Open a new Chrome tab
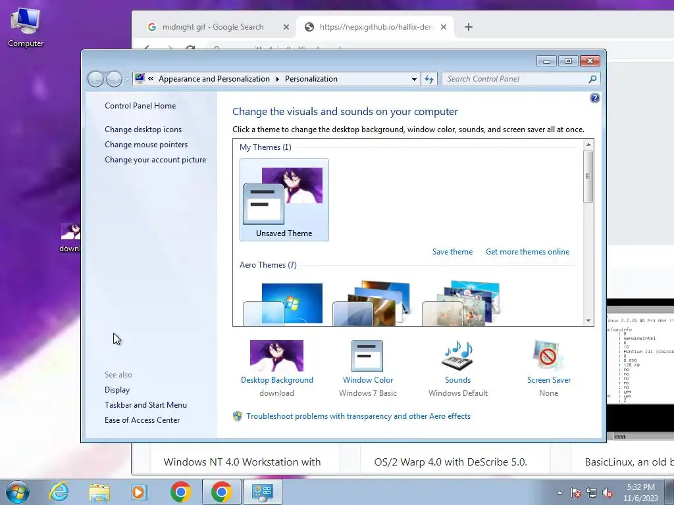674x505 pixels. pos(469,27)
